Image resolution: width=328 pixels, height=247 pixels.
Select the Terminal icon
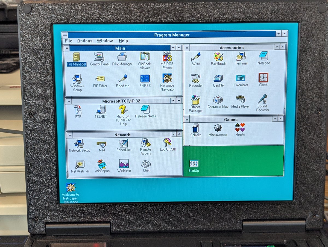pos(241,56)
